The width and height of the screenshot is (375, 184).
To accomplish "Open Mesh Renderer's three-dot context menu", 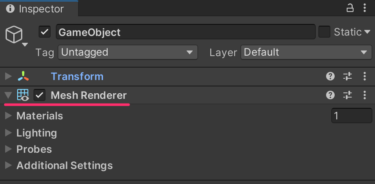I will pos(364,95).
